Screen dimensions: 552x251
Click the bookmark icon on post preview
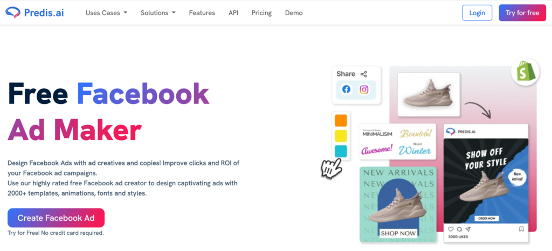pyautogui.click(x=521, y=229)
